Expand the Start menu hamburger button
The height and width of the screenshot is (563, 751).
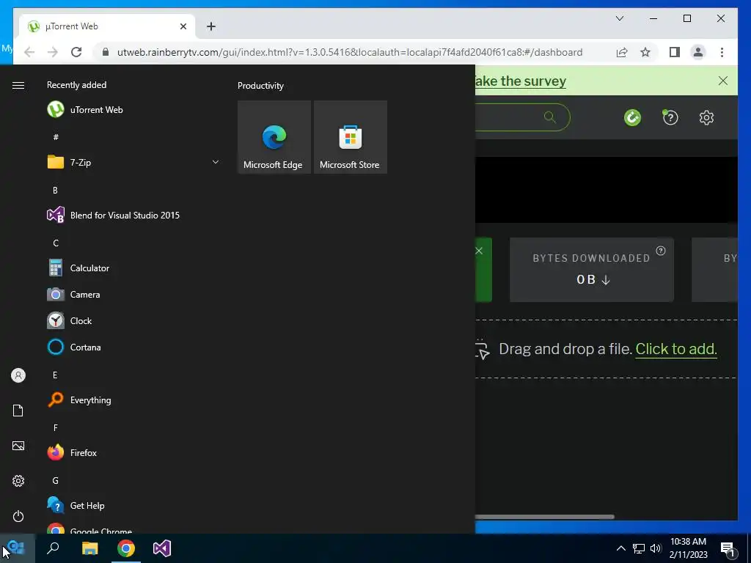18,85
